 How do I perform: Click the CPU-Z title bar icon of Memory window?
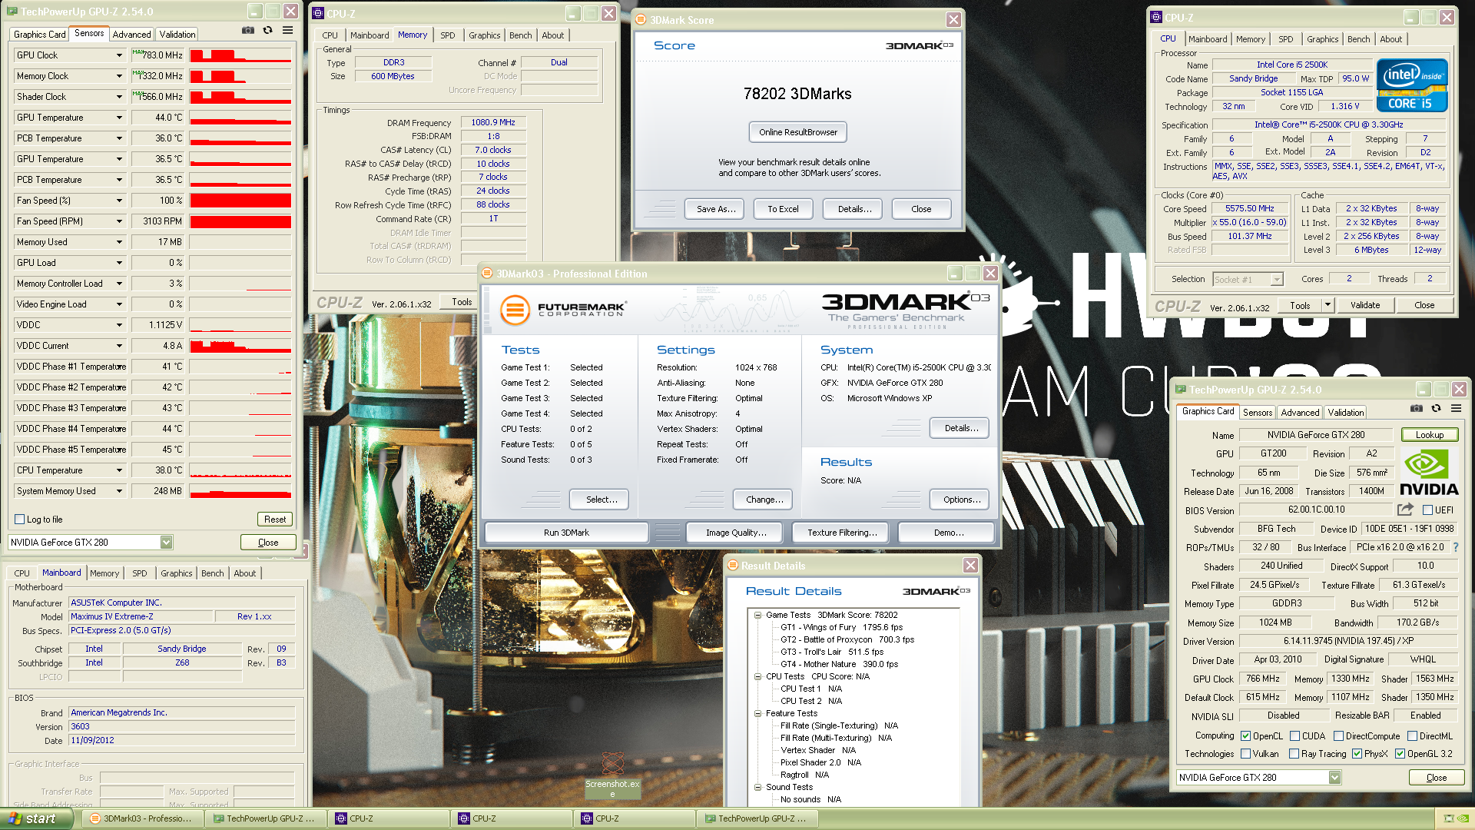pos(319,13)
